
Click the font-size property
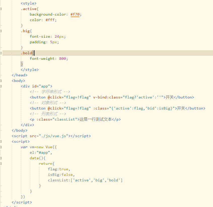pos(40,36)
